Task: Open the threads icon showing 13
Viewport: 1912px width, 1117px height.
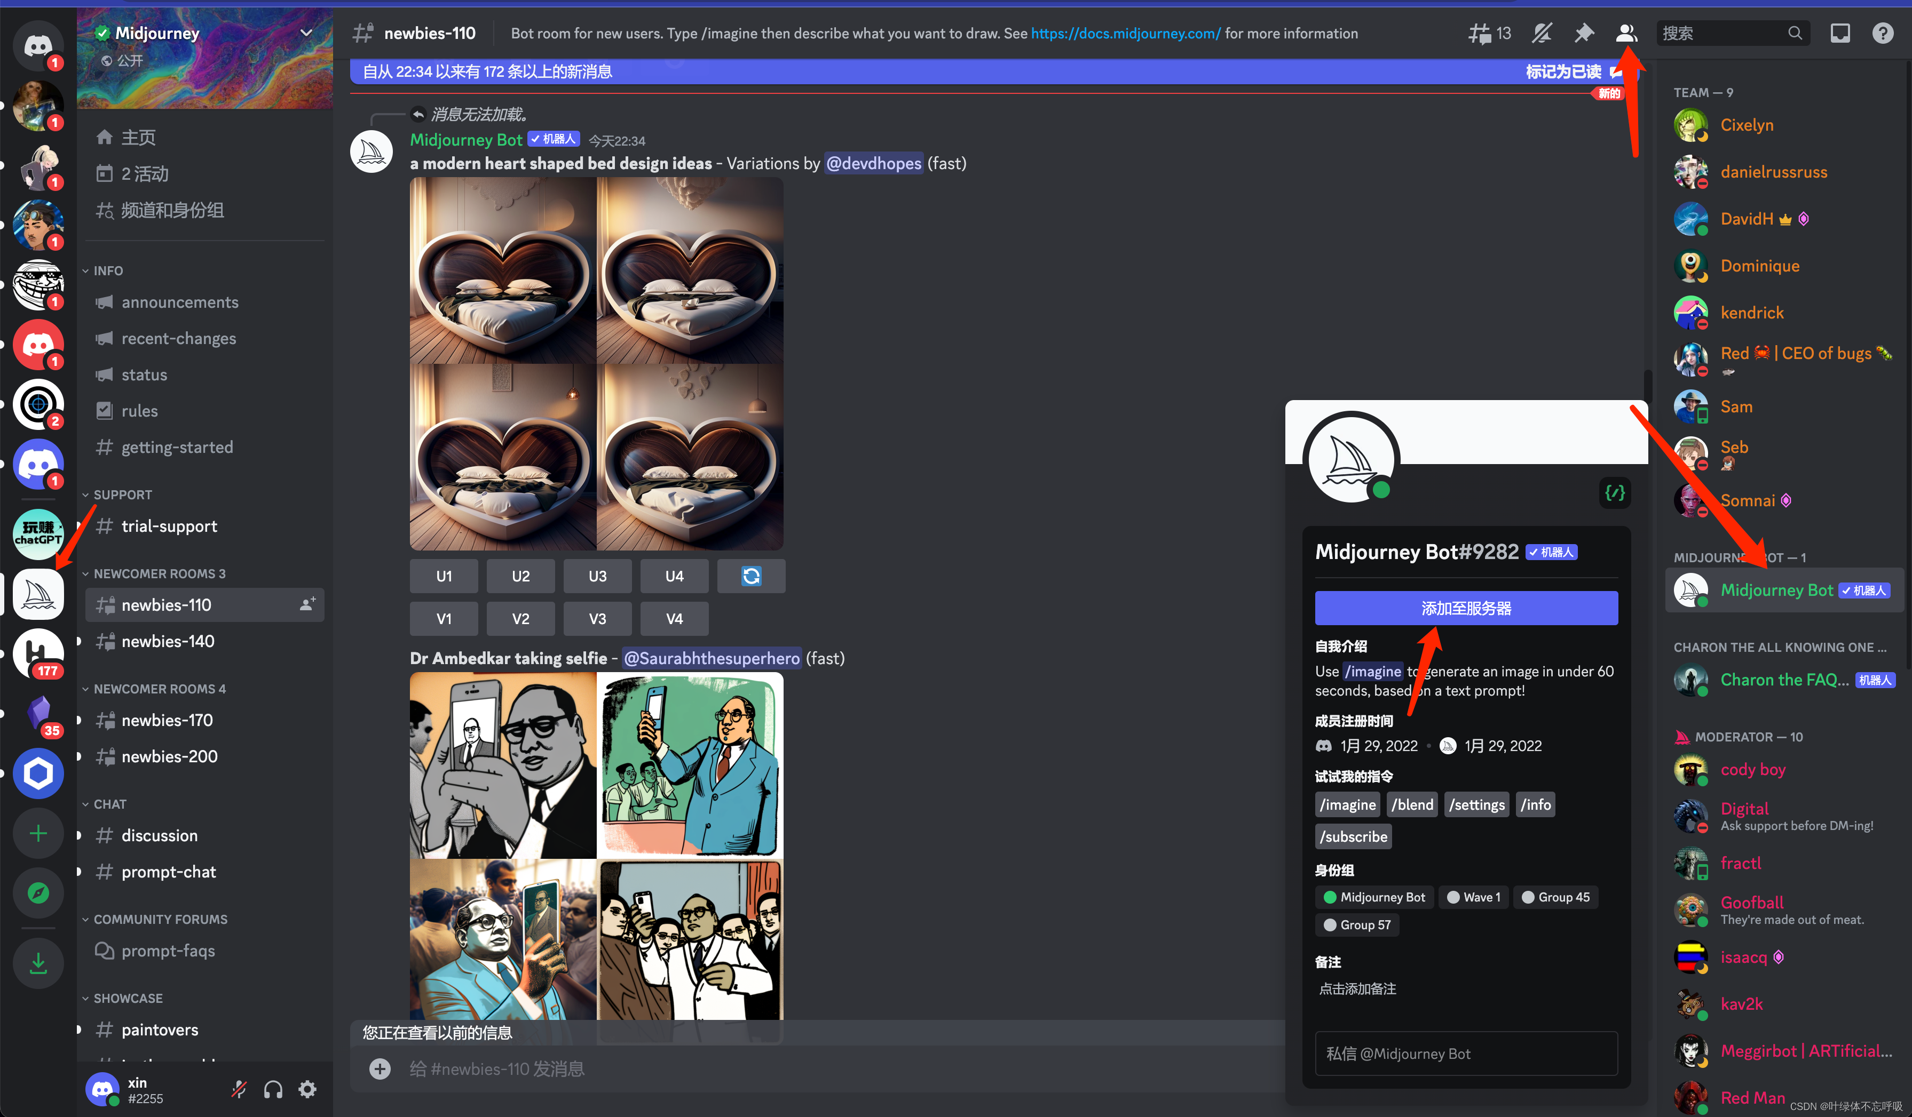Action: pos(1489,34)
